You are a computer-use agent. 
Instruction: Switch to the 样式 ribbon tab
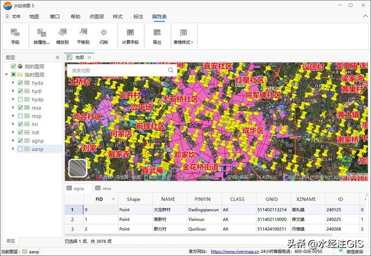click(118, 16)
